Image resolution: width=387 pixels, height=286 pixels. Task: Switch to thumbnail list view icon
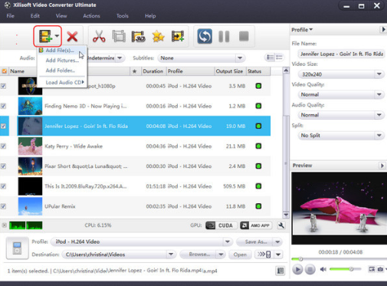click(271, 58)
